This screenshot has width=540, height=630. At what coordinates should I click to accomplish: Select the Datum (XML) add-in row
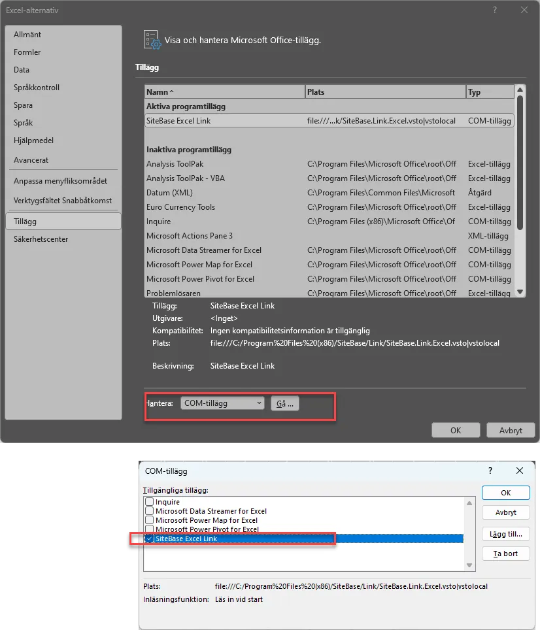click(x=329, y=193)
